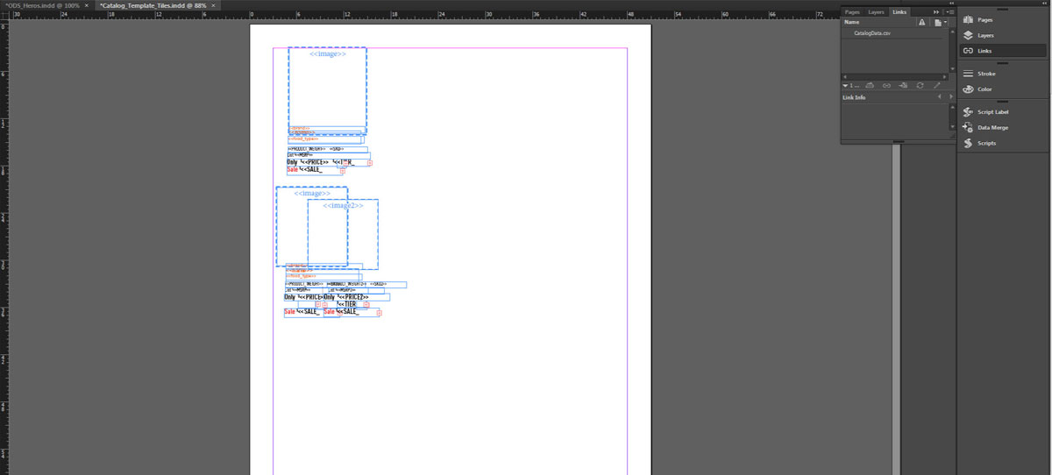This screenshot has height=475, width=1052.
Task: Click the Only <<PRICE2>> text frame
Action: coord(357,297)
